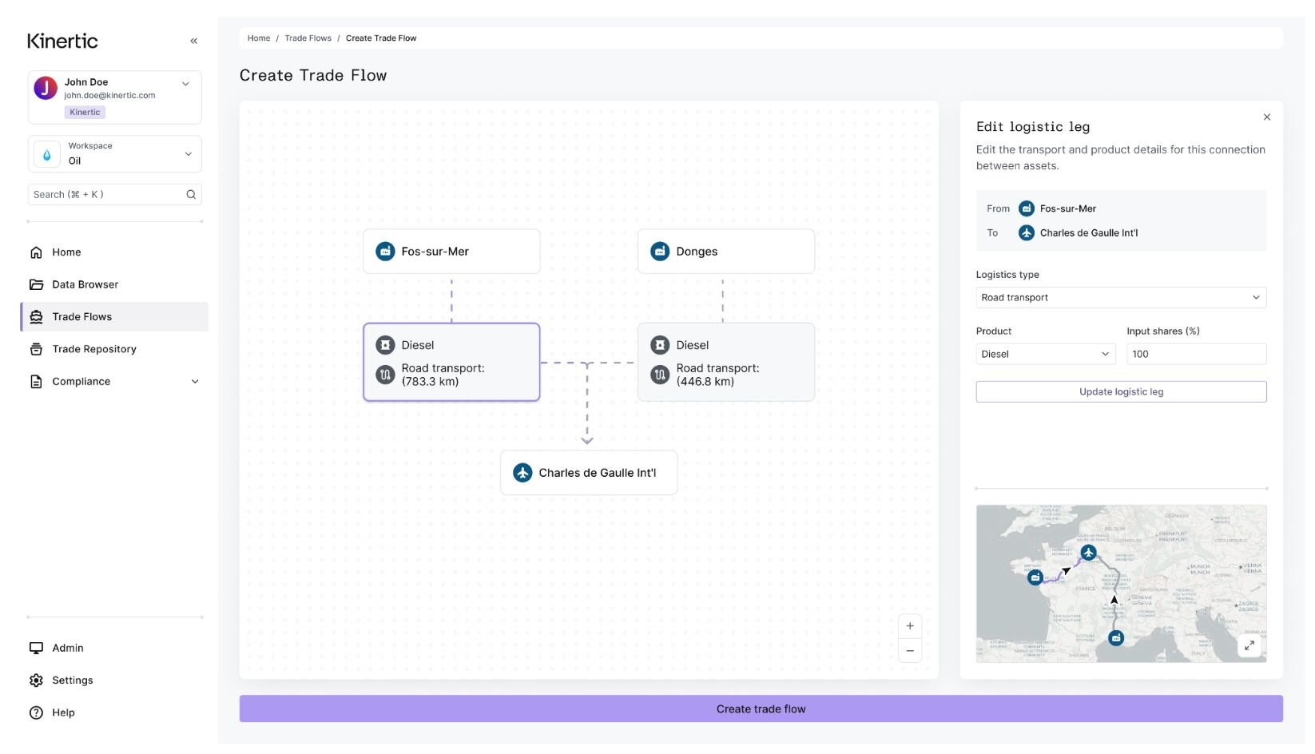This screenshot has height=754, width=1315.
Task: Collapse the sidebar with double-chevron icon
Action: click(x=193, y=41)
